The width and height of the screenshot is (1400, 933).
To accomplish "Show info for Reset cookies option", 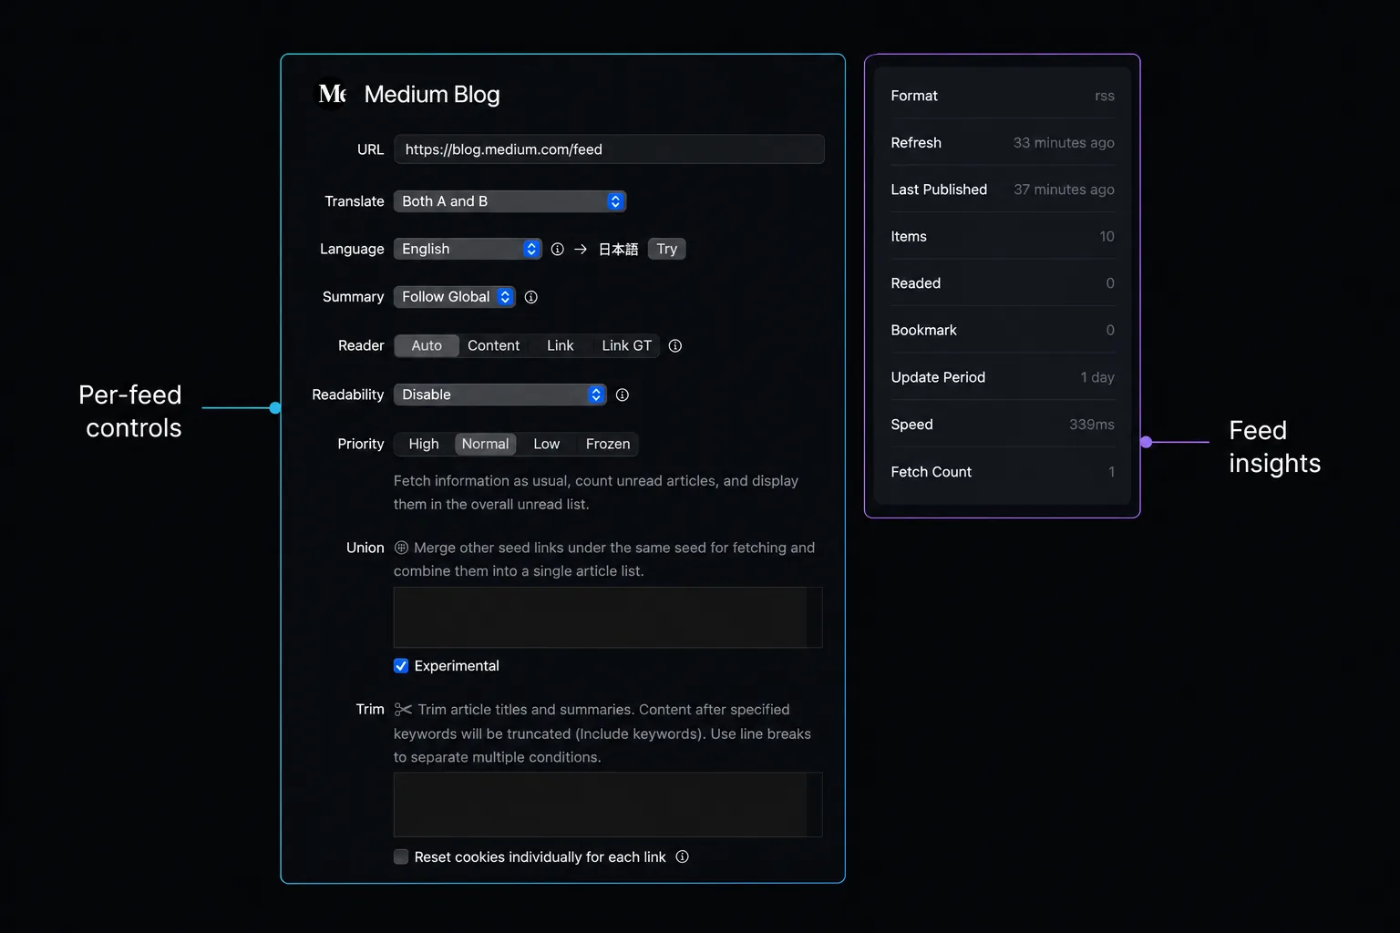I will click(x=682, y=856).
